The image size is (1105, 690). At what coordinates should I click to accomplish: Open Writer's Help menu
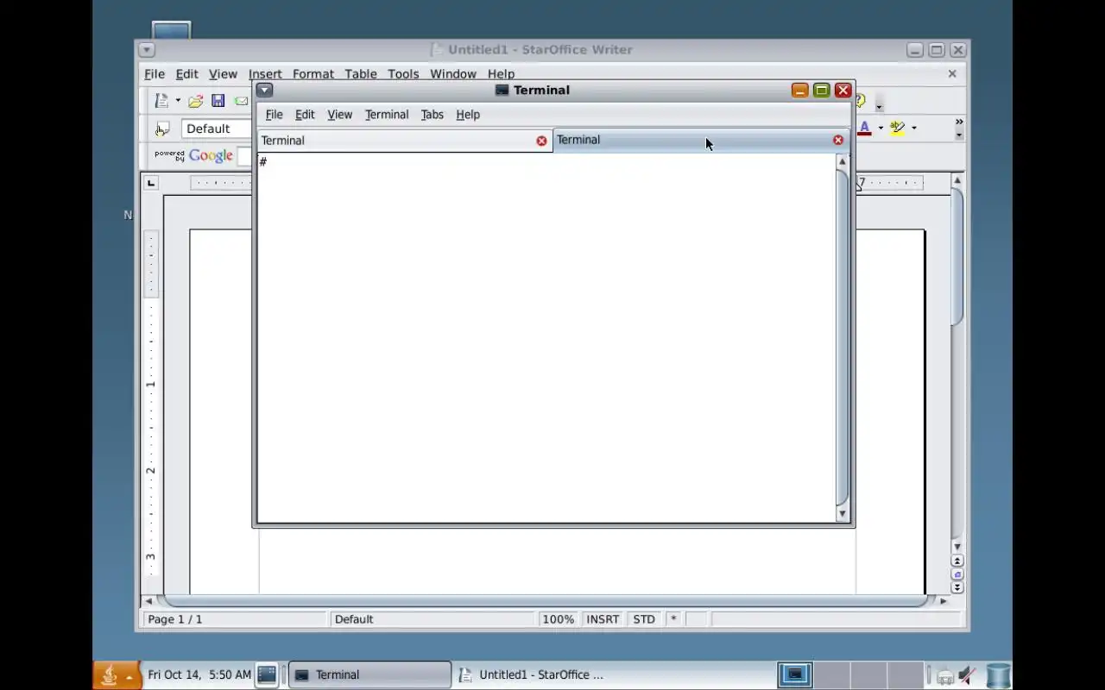(x=501, y=74)
